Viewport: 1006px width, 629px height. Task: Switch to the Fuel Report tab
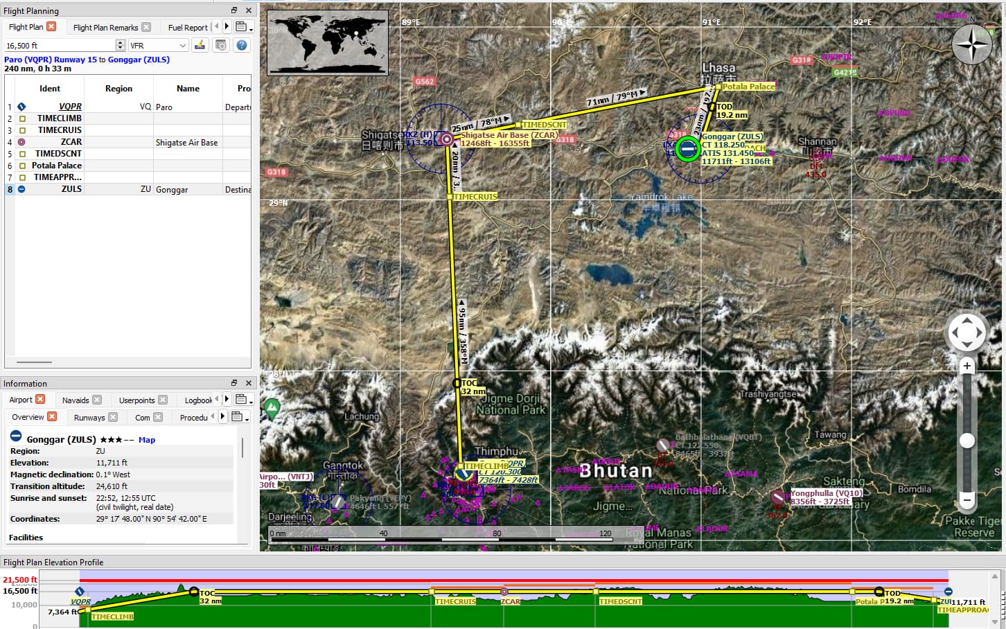187,28
